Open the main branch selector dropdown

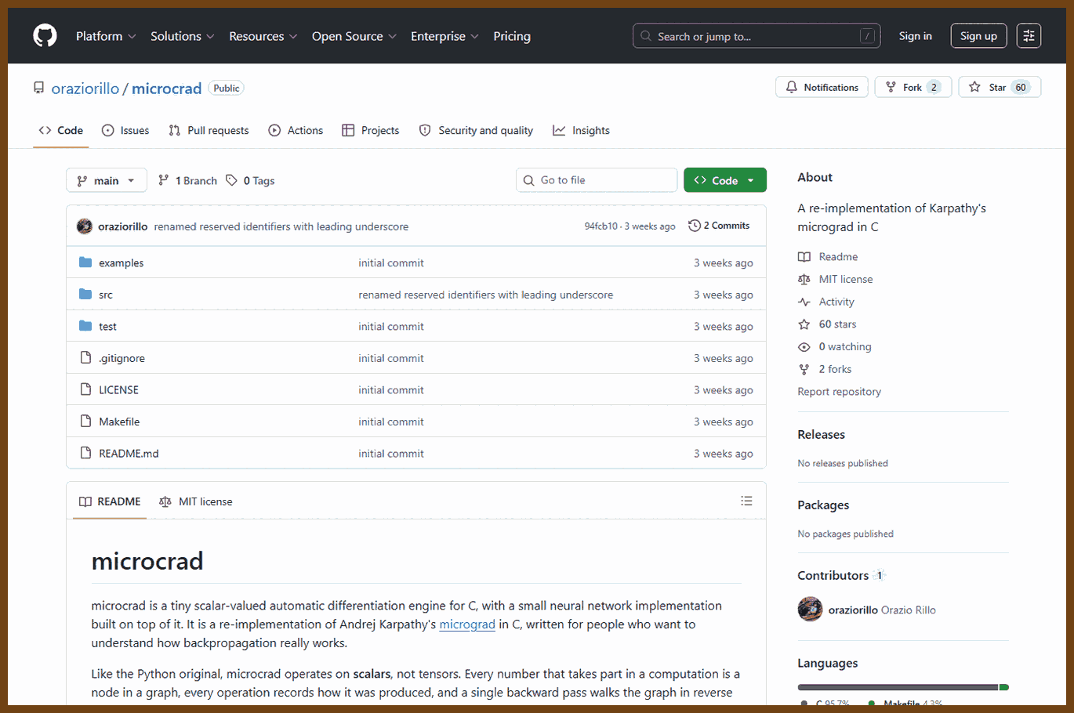[107, 180]
